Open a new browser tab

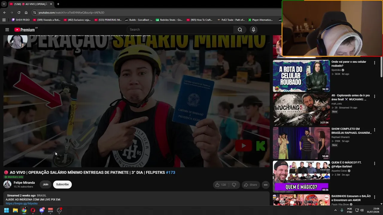point(58,4)
